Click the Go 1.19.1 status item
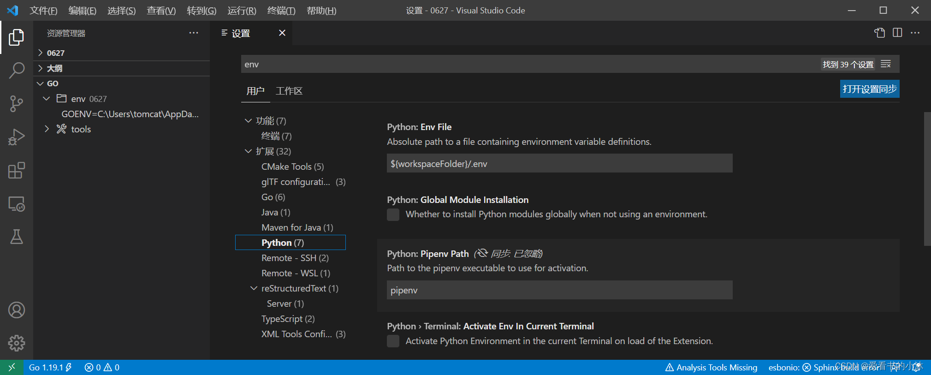Screen dimensions: 931x375 click(x=50, y=367)
